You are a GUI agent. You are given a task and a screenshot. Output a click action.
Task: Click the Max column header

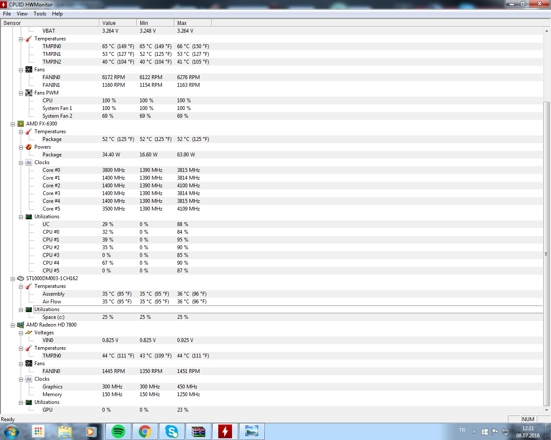click(x=192, y=23)
